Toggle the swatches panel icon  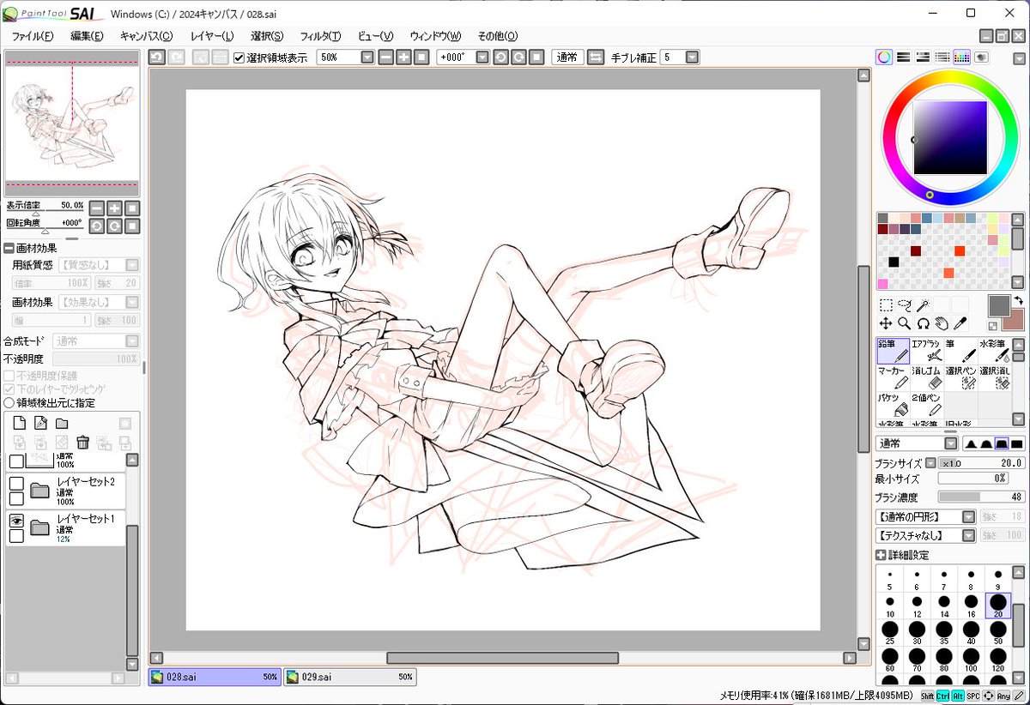click(x=962, y=57)
